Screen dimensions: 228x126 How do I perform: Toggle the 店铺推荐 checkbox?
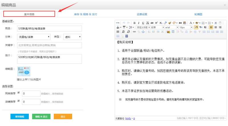pyautogui.click(x=19, y=101)
